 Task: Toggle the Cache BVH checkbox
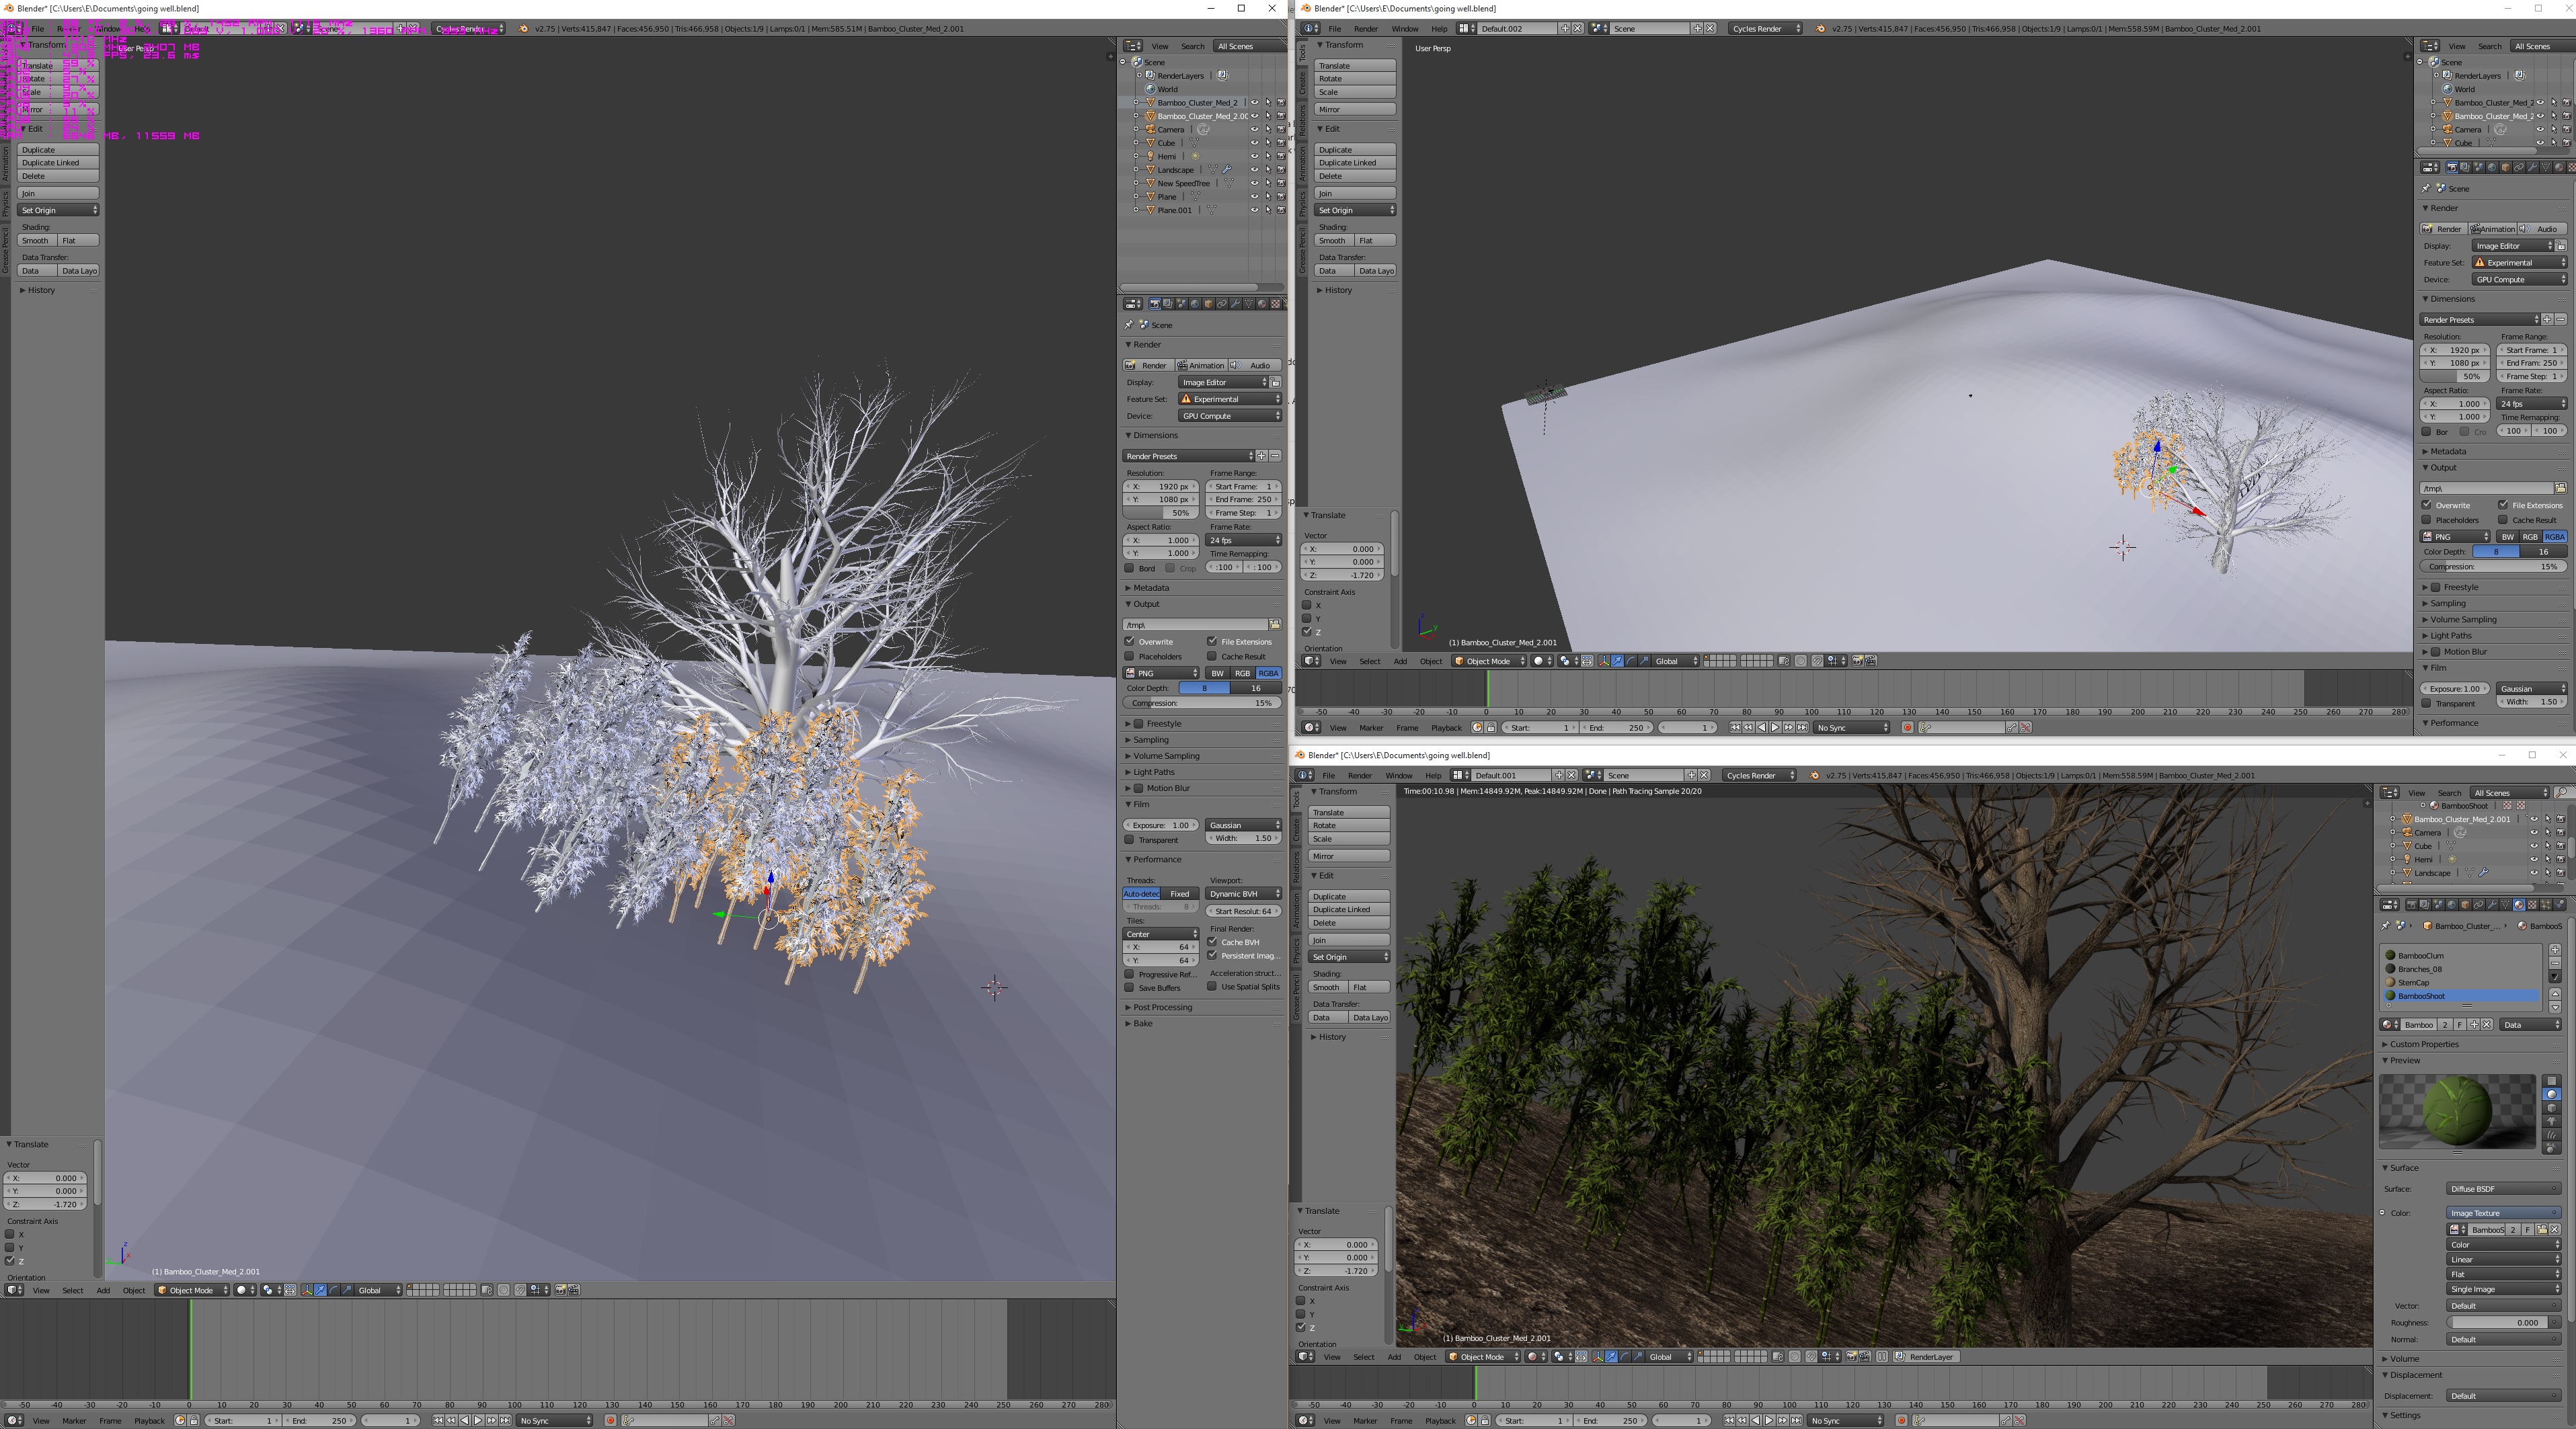click(1213, 941)
